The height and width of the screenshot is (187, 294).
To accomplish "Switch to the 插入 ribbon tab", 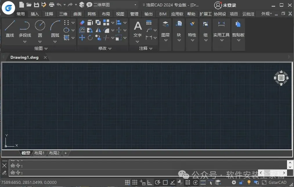I will point(35,14).
